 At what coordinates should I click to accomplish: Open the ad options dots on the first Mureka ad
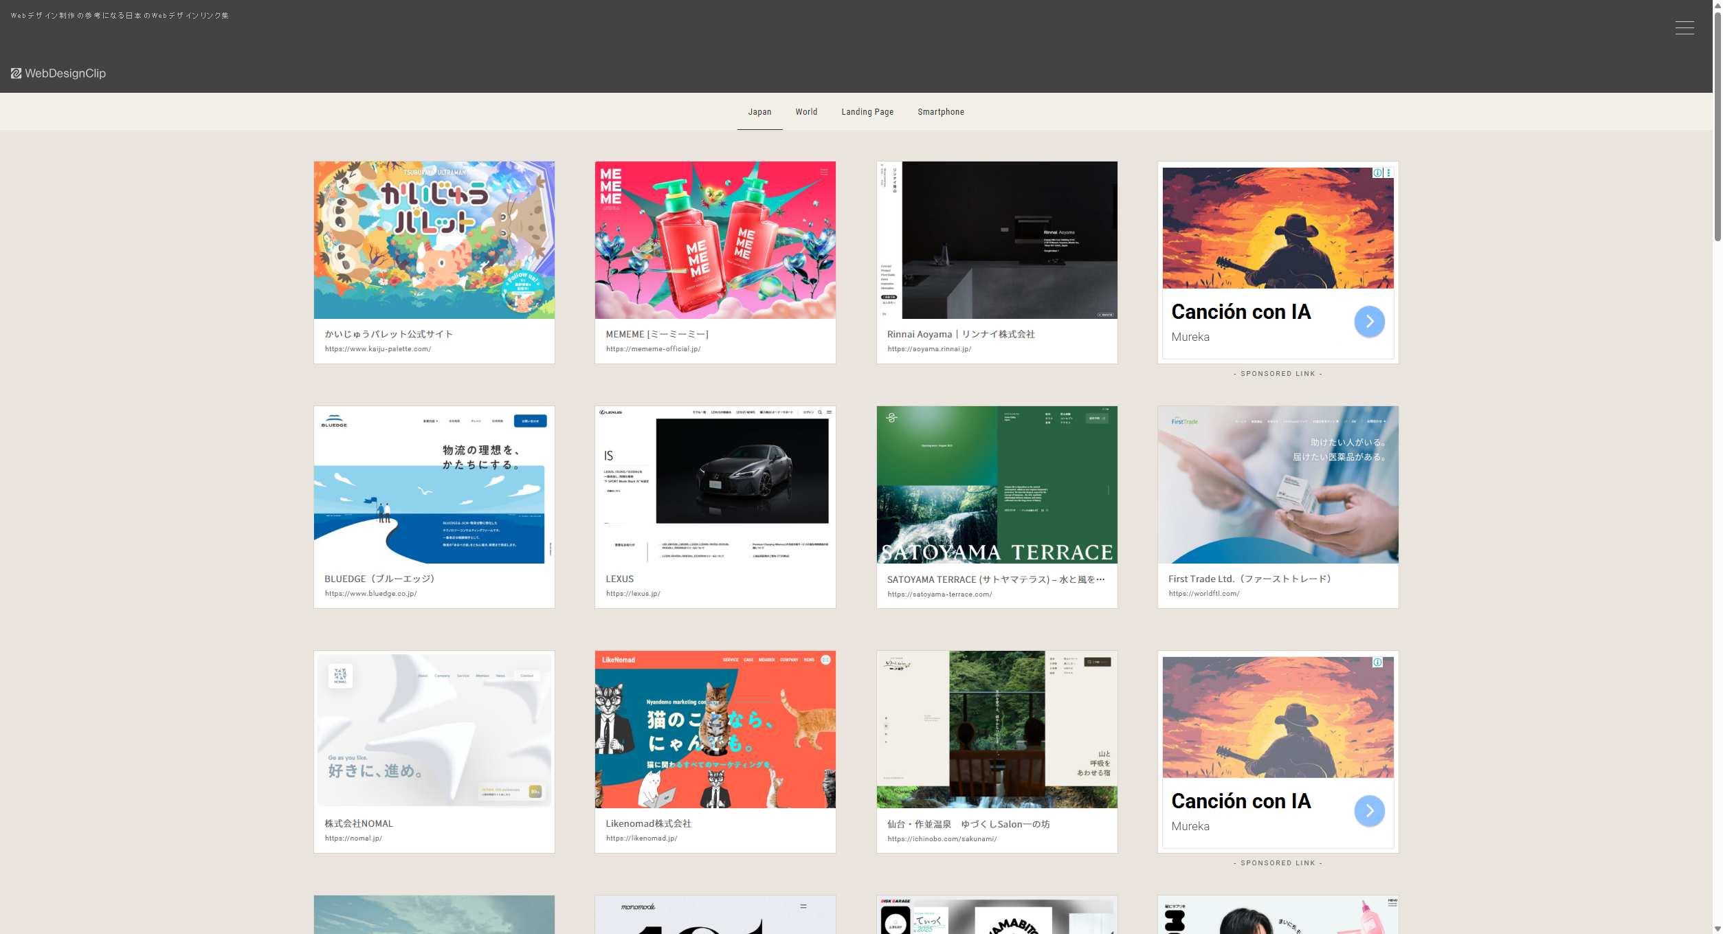tap(1388, 173)
